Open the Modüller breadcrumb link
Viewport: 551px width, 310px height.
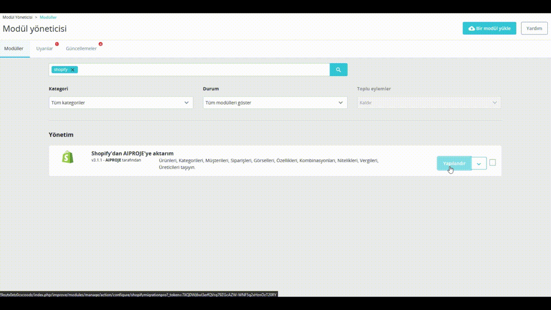click(48, 17)
